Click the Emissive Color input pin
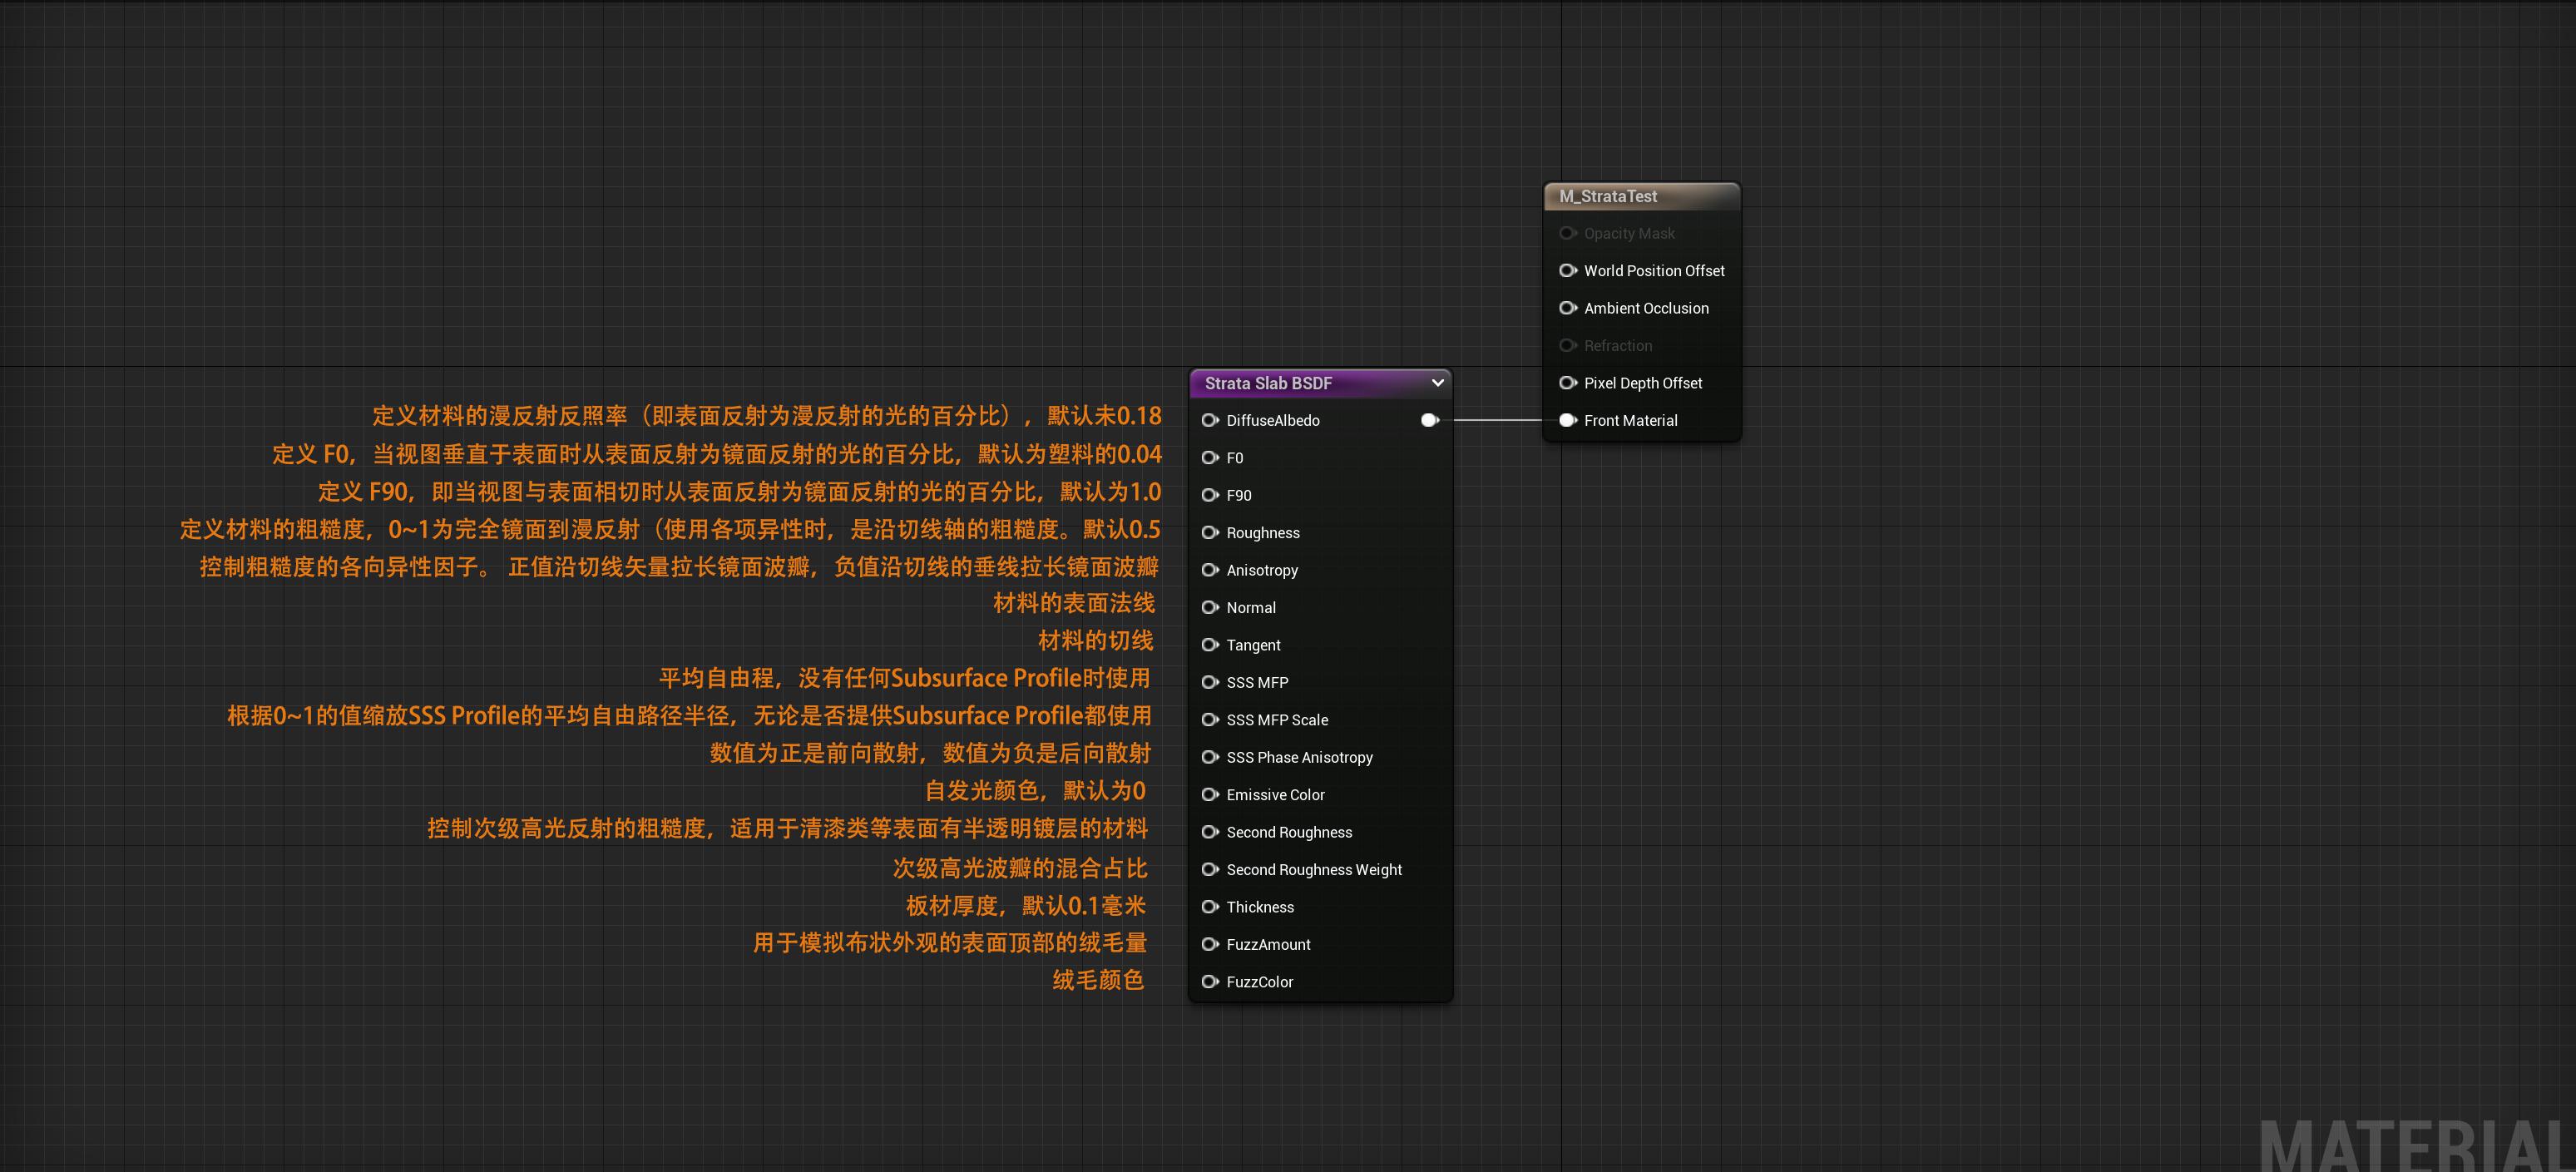Image resolution: width=2576 pixels, height=1172 pixels. pyautogui.click(x=1210, y=794)
